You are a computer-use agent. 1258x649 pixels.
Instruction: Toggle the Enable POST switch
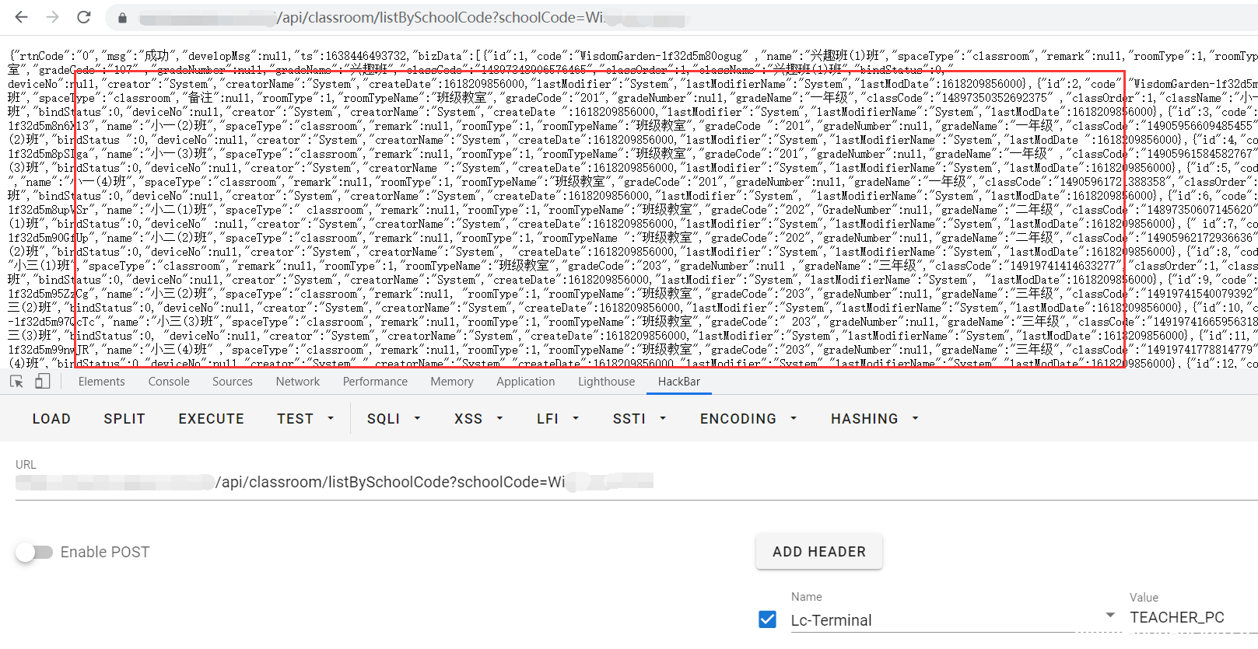click(x=34, y=552)
